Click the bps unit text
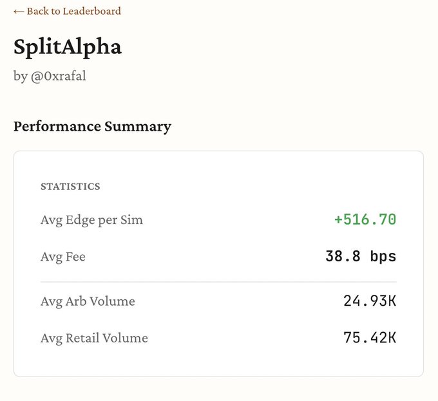This screenshot has width=438, height=401. [x=383, y=257]
